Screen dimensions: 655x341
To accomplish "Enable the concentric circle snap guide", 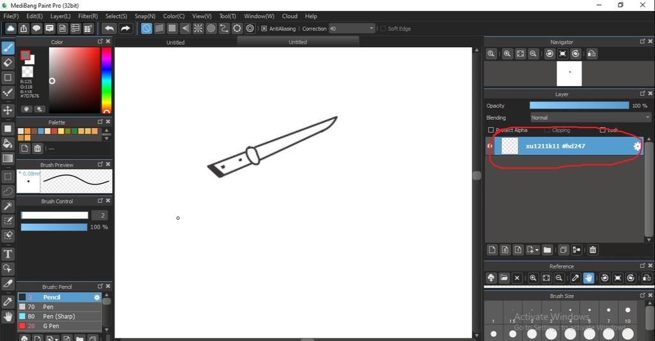I will (x=211, y=28).
